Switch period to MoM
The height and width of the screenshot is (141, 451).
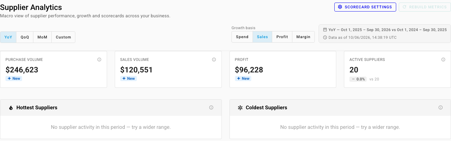[x=42, y=37]
